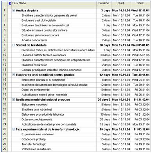
Task: Click the '3 days' duration of Analiza de piata
Action: click(x=106, y=11)
